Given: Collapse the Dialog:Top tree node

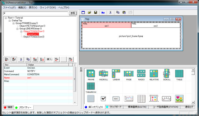Looking at the screenshot, I should tap(10, 21).
